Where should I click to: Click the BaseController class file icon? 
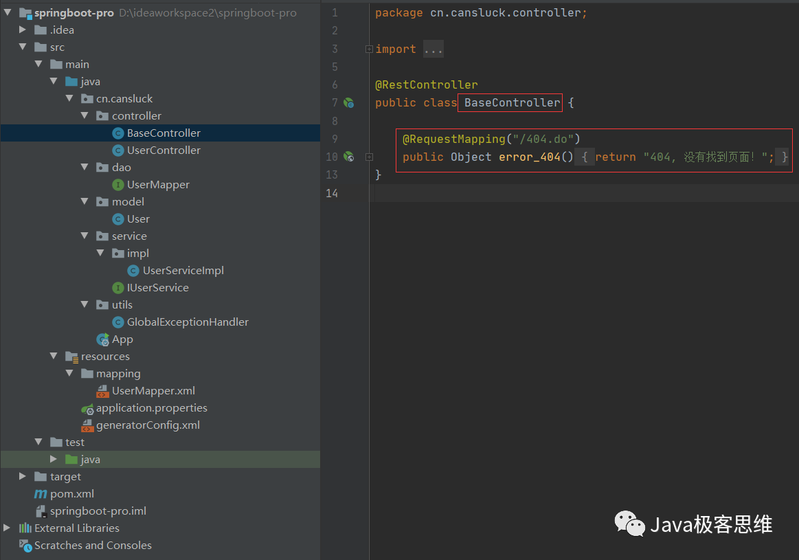(117, 133)
